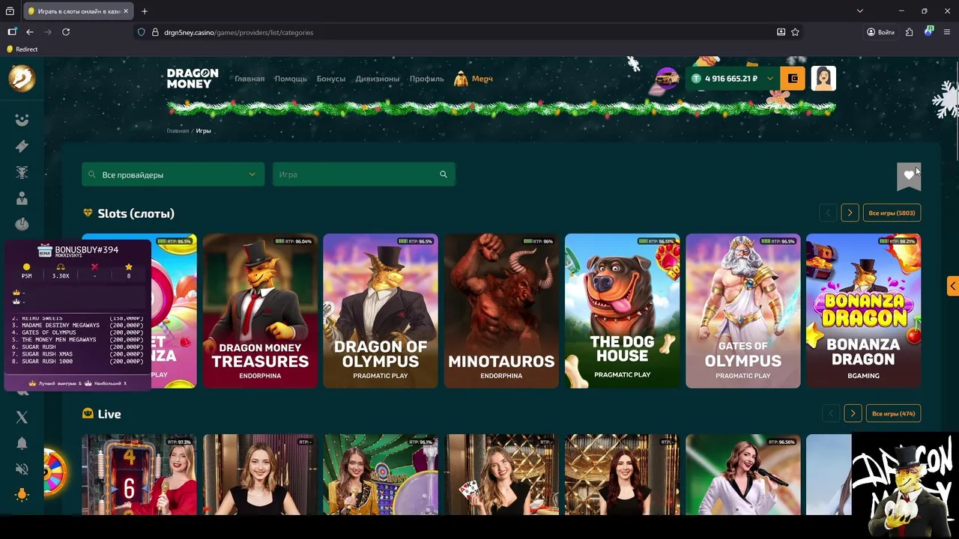Open Dragon of Olympus game card
Image resolution: width=959 pixels, height=539 pixels.
pos(381,311)
